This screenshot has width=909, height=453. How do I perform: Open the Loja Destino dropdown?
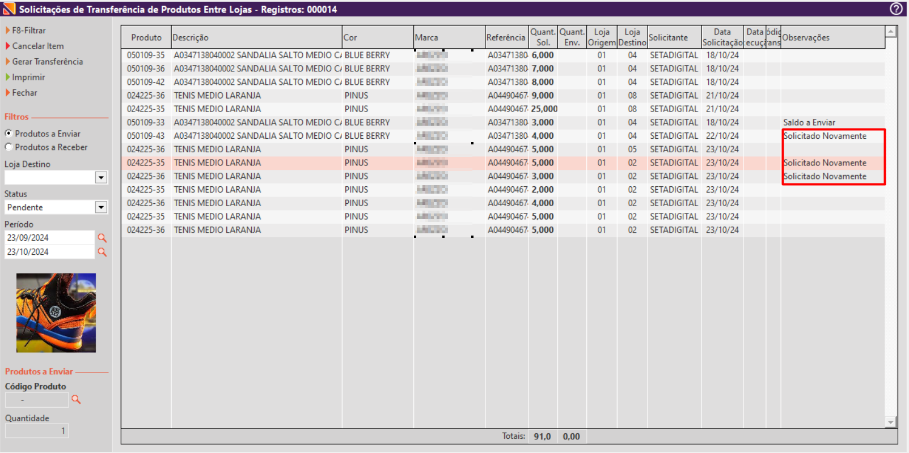pos(101,178)
